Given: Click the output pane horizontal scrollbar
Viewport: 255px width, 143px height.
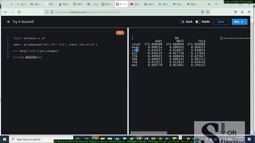Looking at the screenshot, I should point(149,133).
